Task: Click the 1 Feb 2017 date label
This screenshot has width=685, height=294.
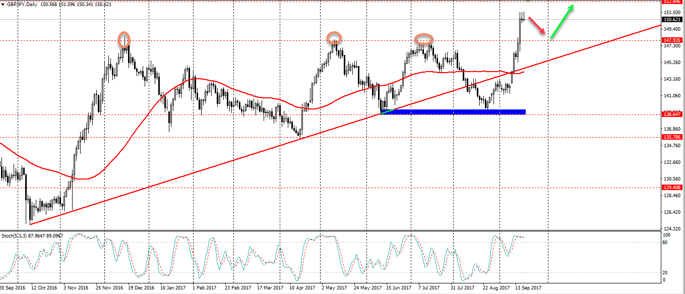Action: tap(205, 287)
